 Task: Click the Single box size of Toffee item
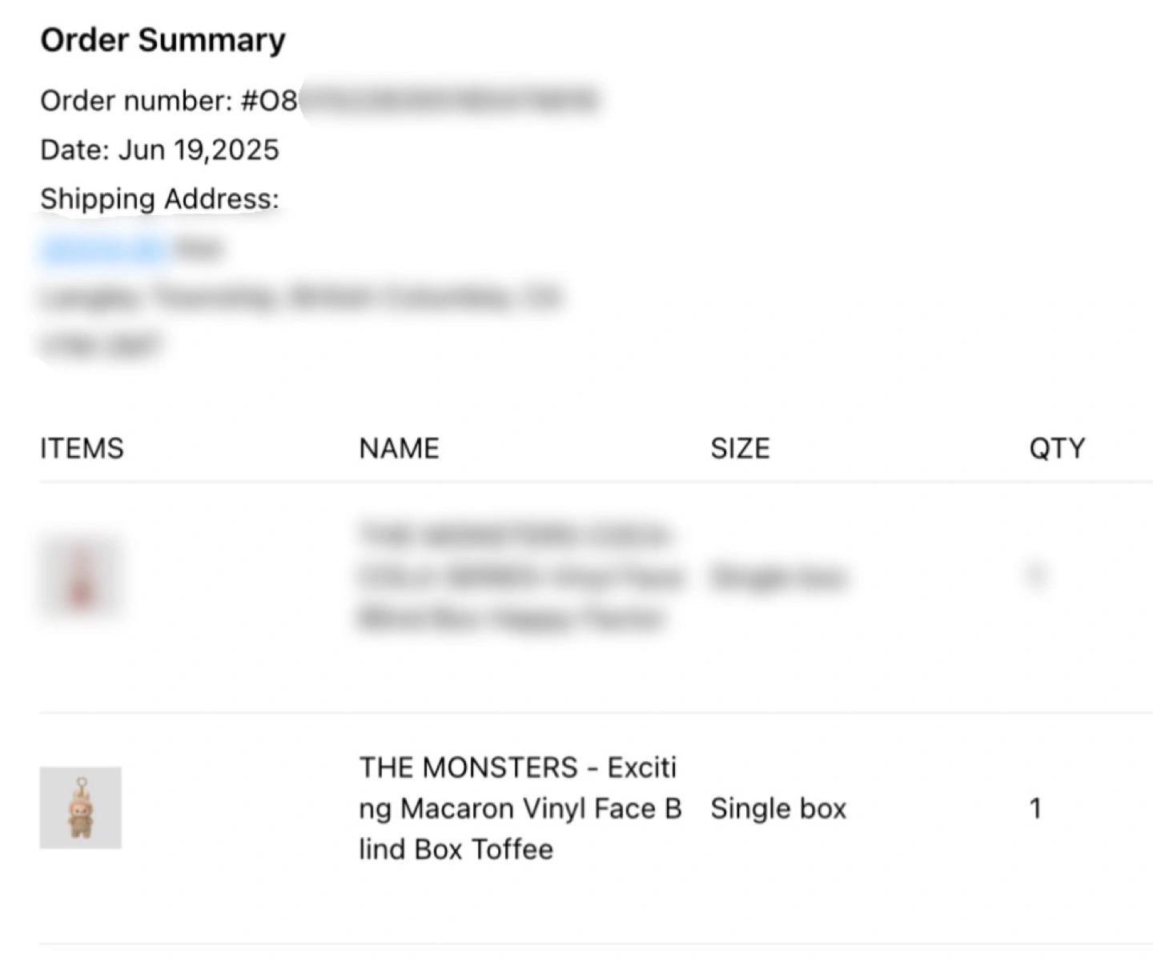[x=778, y=808]
